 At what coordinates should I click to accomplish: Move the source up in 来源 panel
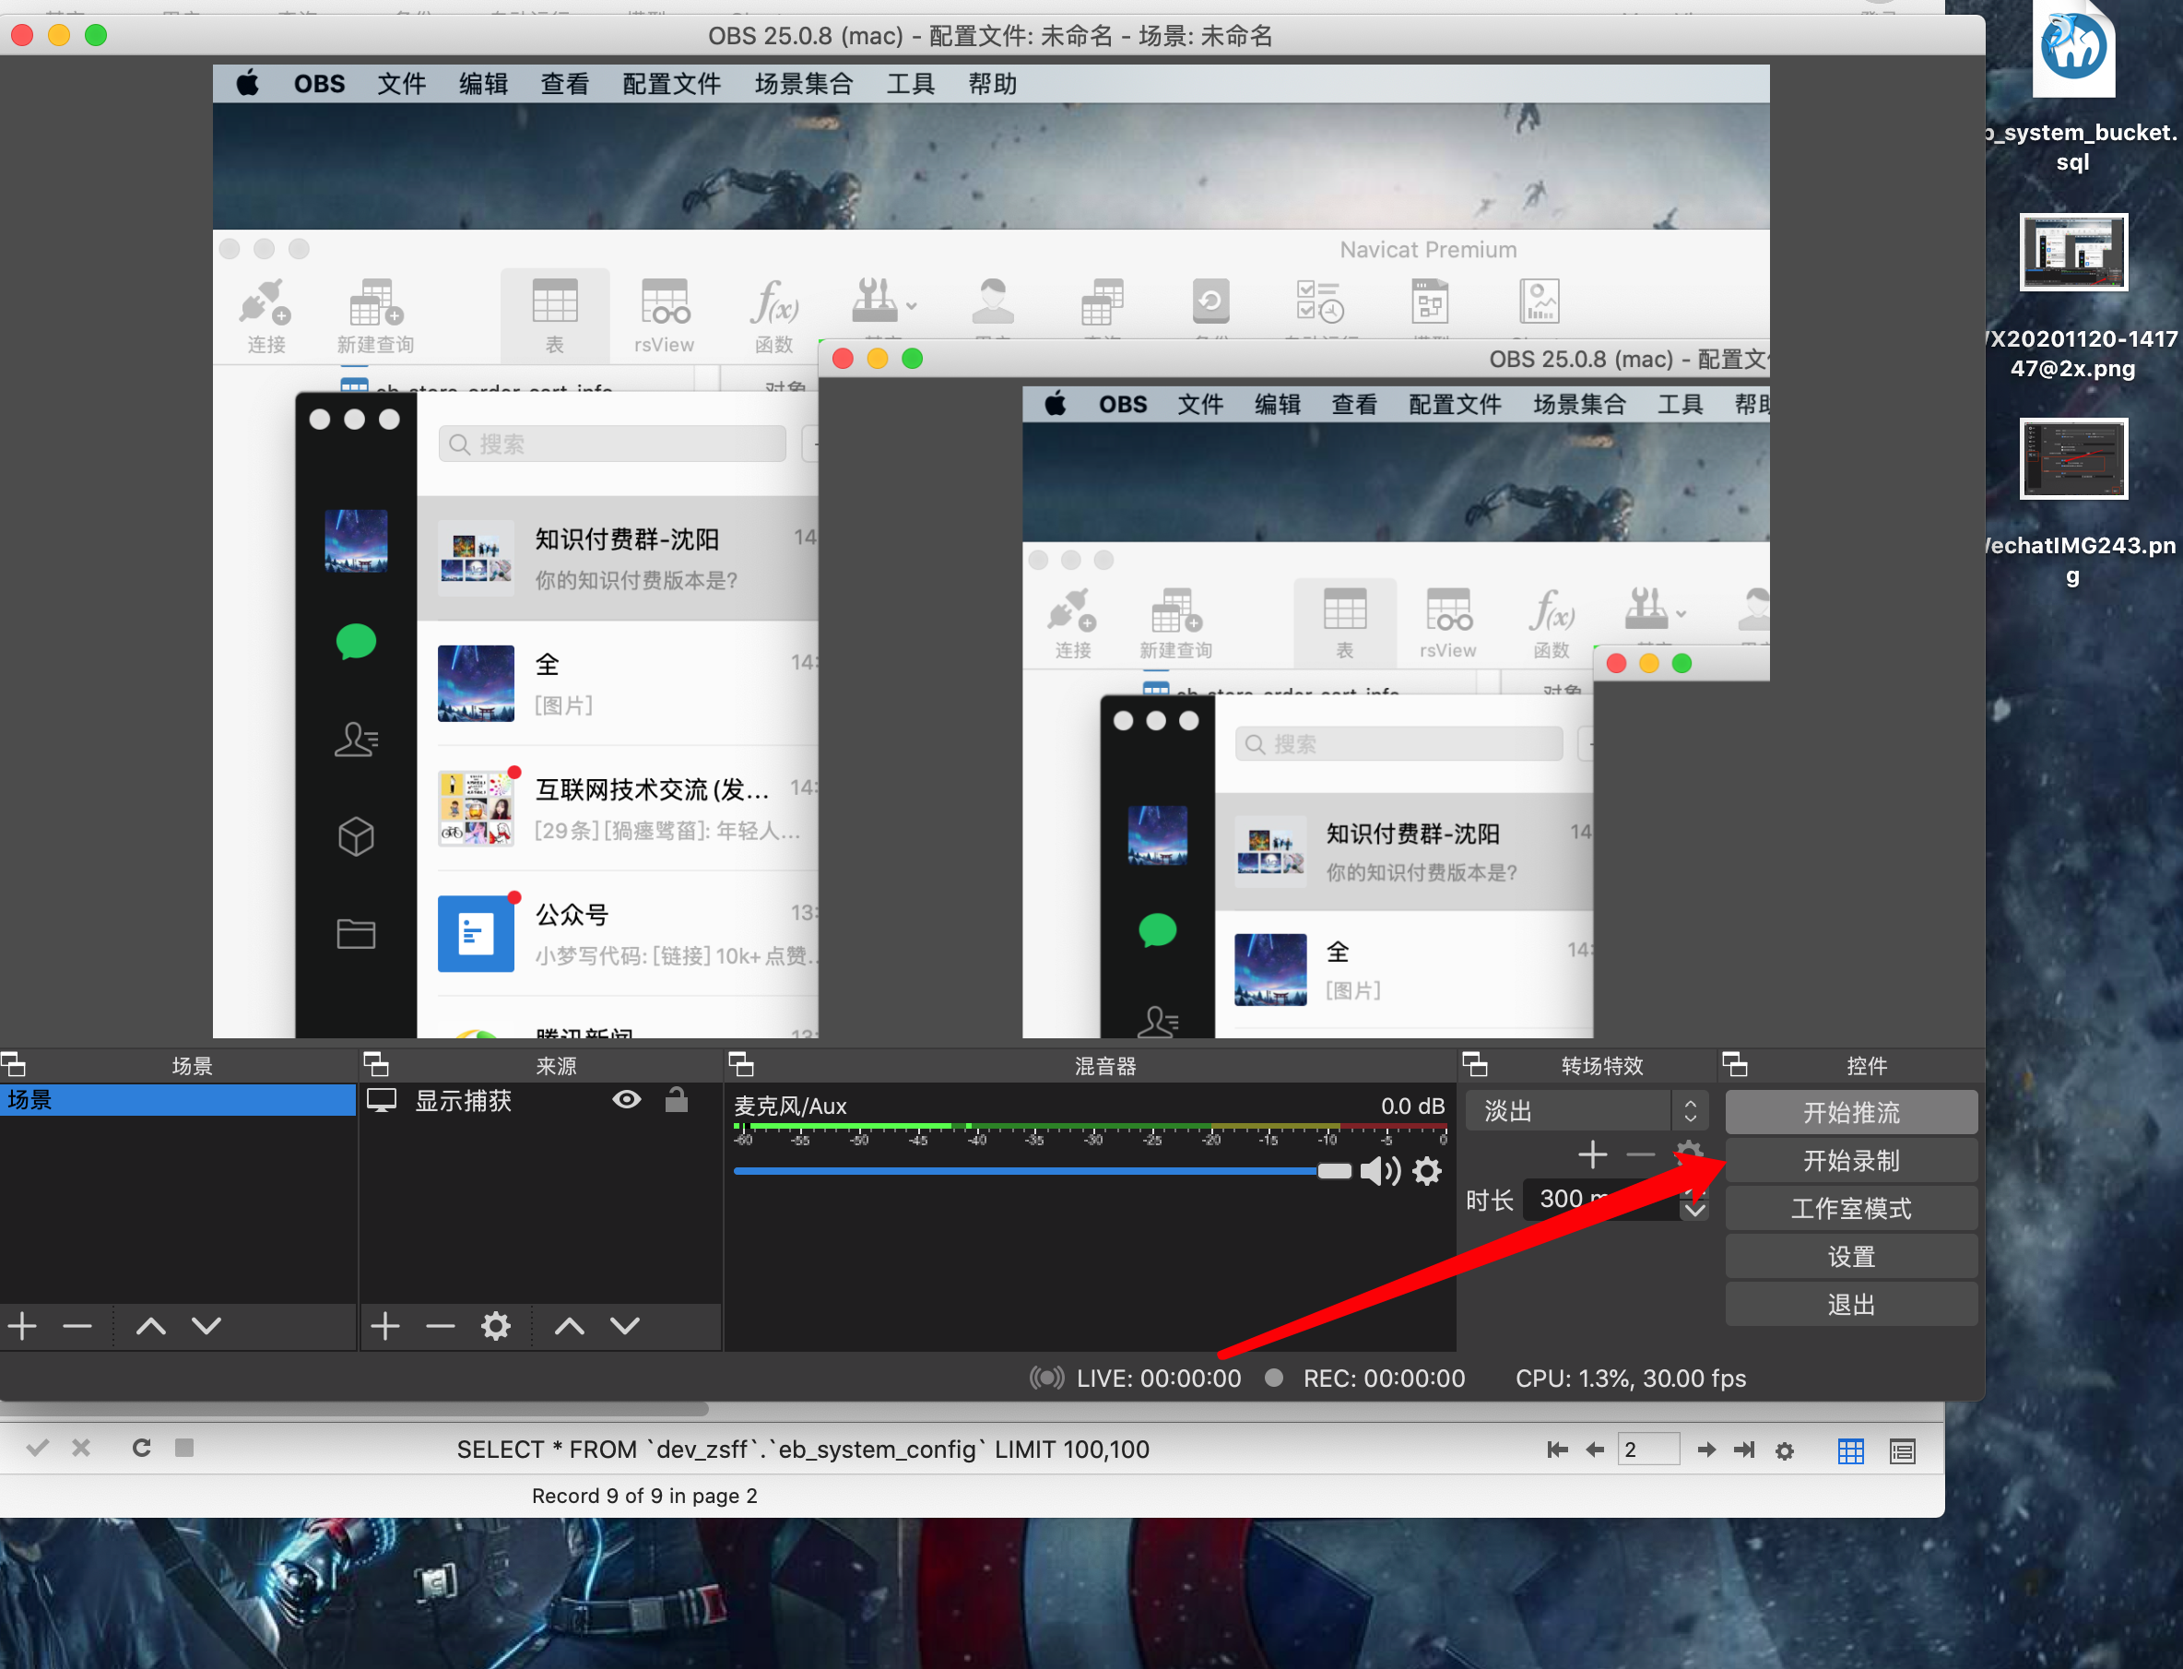click(569, 1325)
